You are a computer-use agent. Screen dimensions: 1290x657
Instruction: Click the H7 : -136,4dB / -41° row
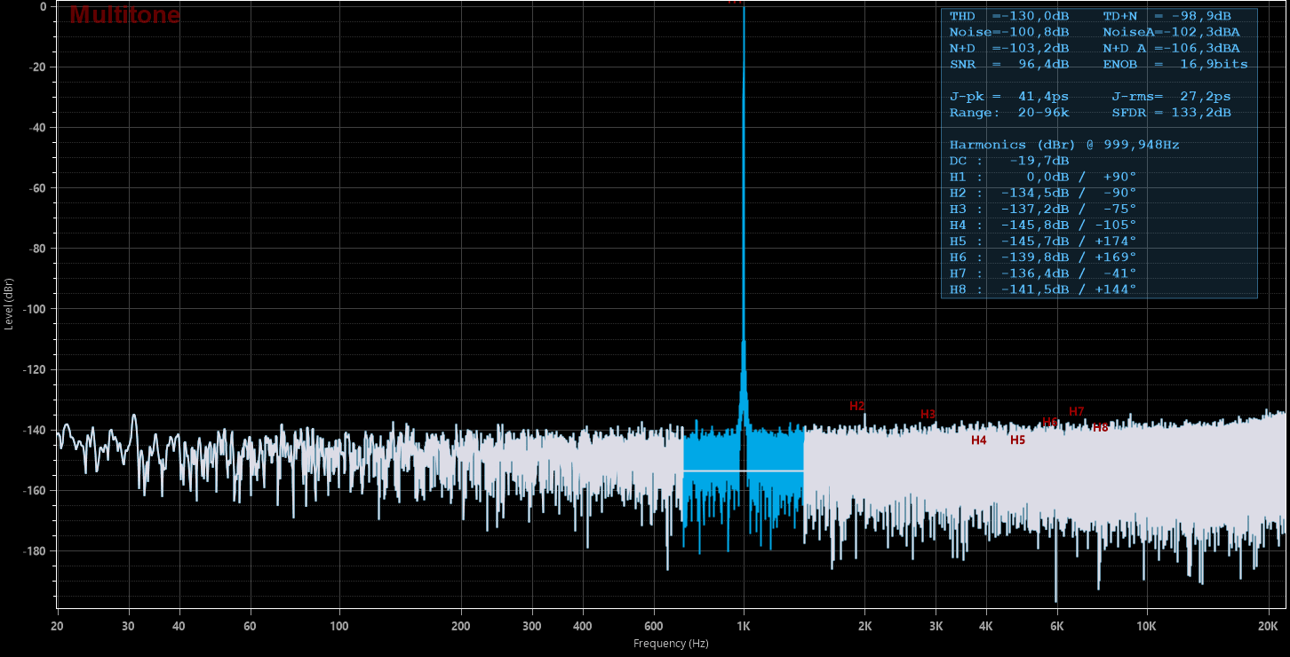click(x=1043, y=273)
